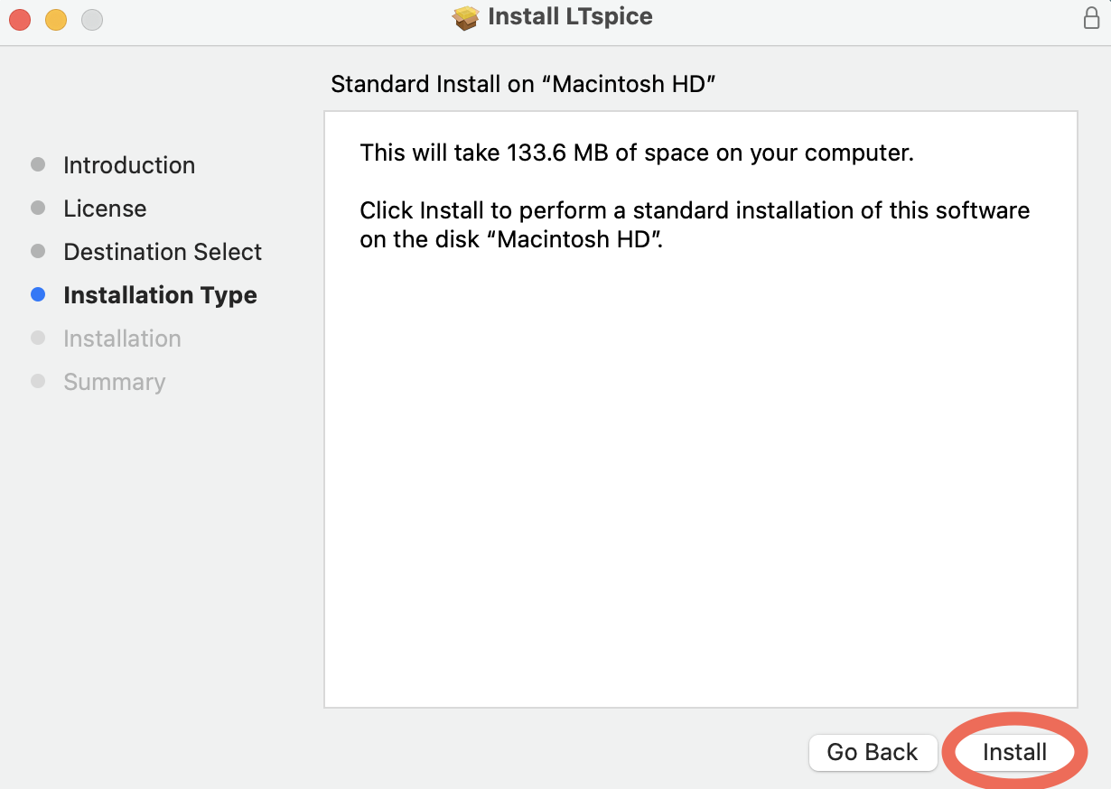
Task: Click the gray bullet beside Introduction
Action: pyautogui.click(x=38, y=164)
